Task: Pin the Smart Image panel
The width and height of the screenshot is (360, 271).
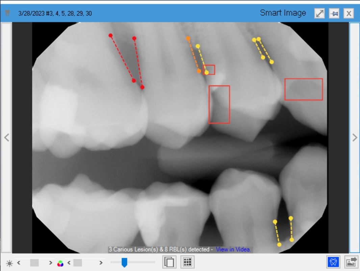Action: tap(334, 13)
